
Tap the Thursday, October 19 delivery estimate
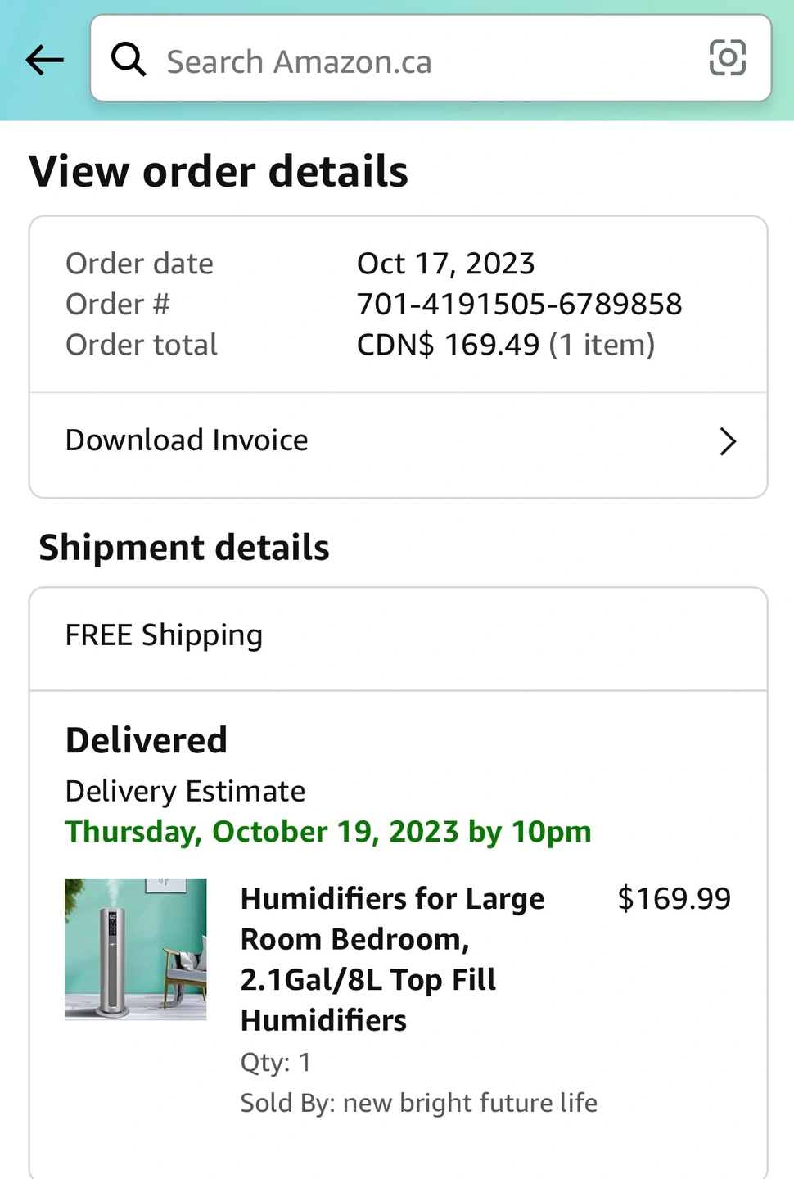pos(328,832)
